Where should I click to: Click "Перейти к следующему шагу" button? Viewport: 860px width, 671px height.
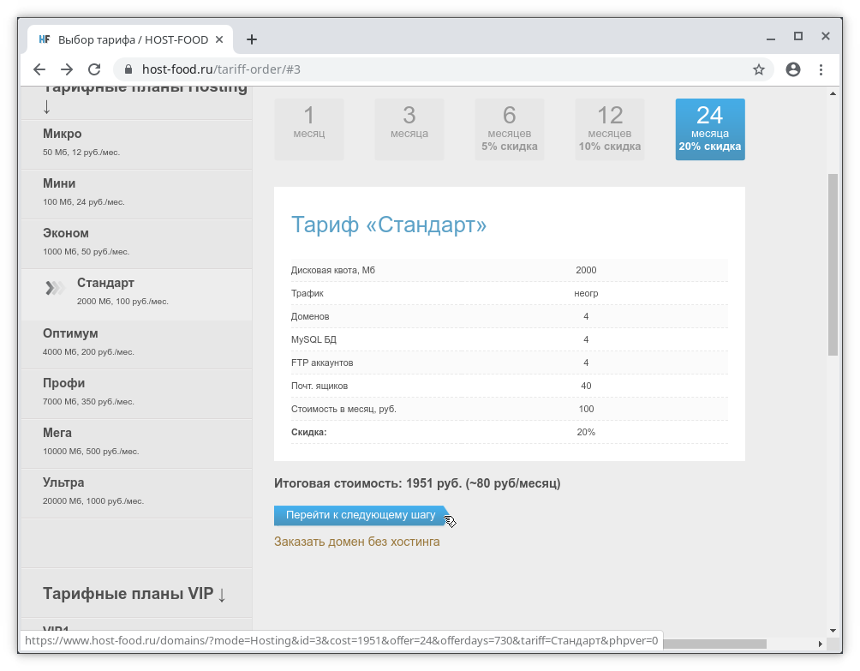[360, 515]
